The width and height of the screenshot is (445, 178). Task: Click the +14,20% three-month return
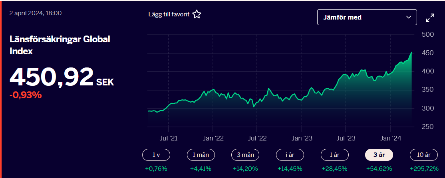[x=246, y=169]
